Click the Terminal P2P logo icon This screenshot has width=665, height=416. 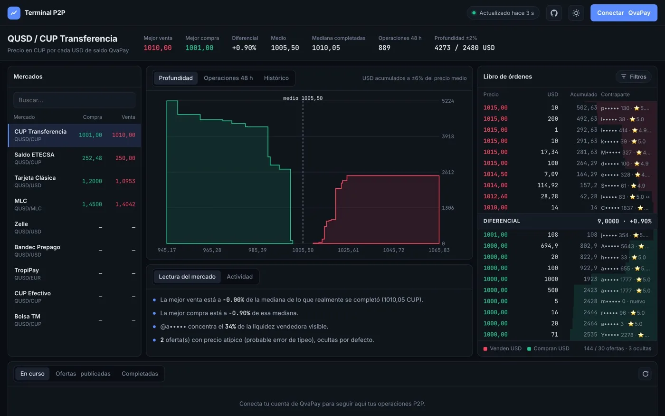[x=14, y=13]
